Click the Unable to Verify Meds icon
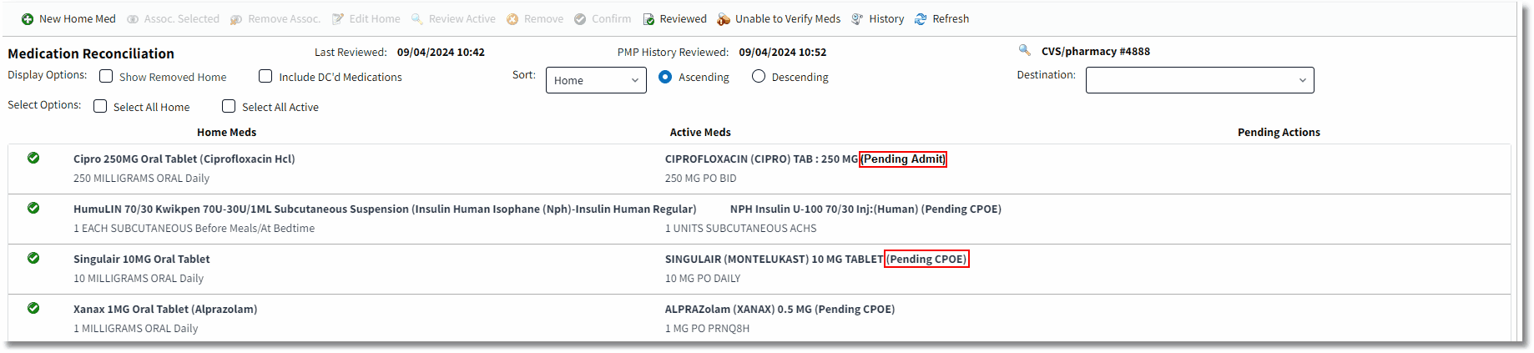The width and height of the screenshot is (1534, 353). pyautogui.click(x=724, y=19)
